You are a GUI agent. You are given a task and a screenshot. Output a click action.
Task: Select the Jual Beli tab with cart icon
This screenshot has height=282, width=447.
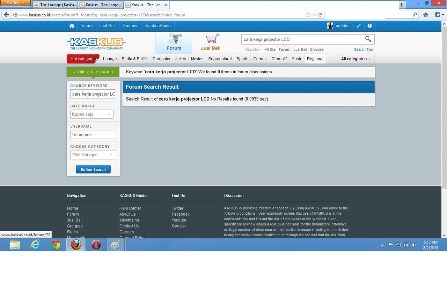211,43
